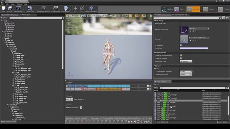Open the Window menu

(x=19, y=4)
